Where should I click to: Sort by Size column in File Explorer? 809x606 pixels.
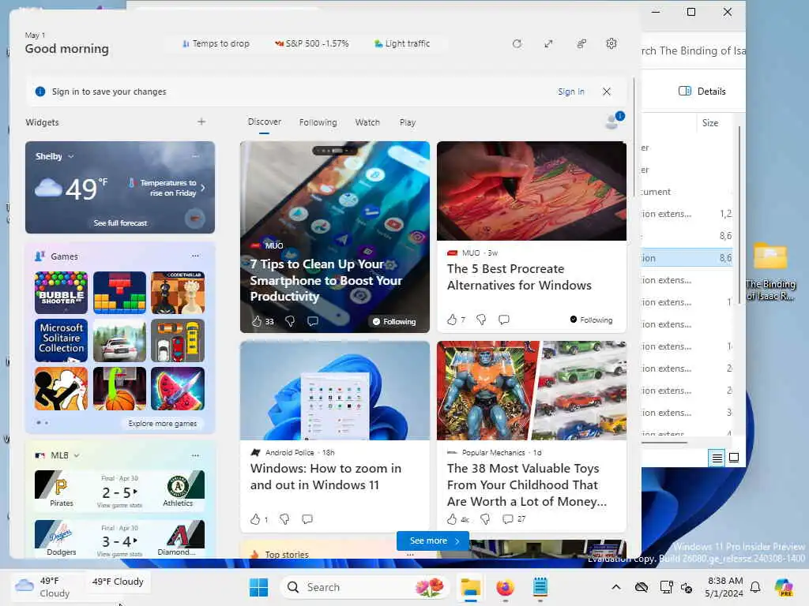pyautogui.click(x=710, y=122)
